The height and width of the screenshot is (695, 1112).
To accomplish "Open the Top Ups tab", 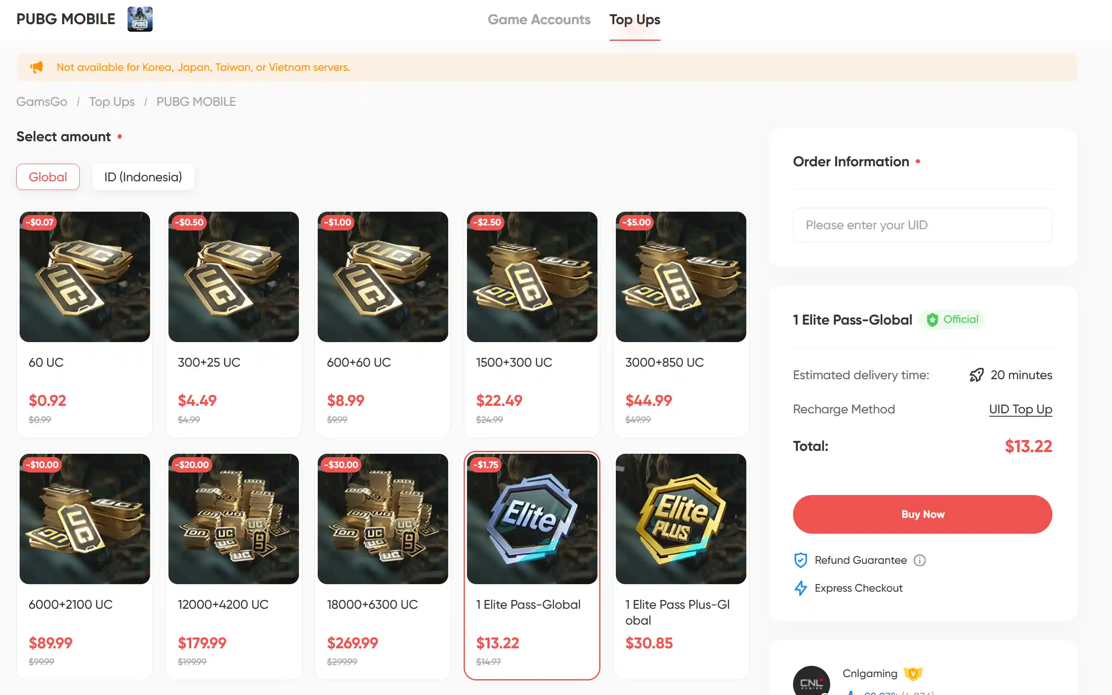I will [635, 19].
